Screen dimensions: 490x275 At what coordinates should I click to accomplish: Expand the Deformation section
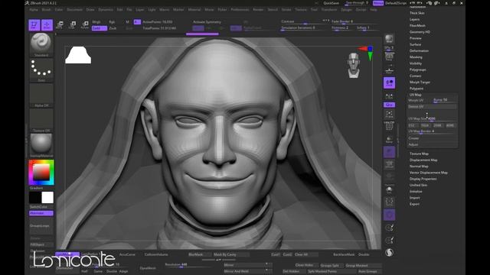tap(419, 51)
